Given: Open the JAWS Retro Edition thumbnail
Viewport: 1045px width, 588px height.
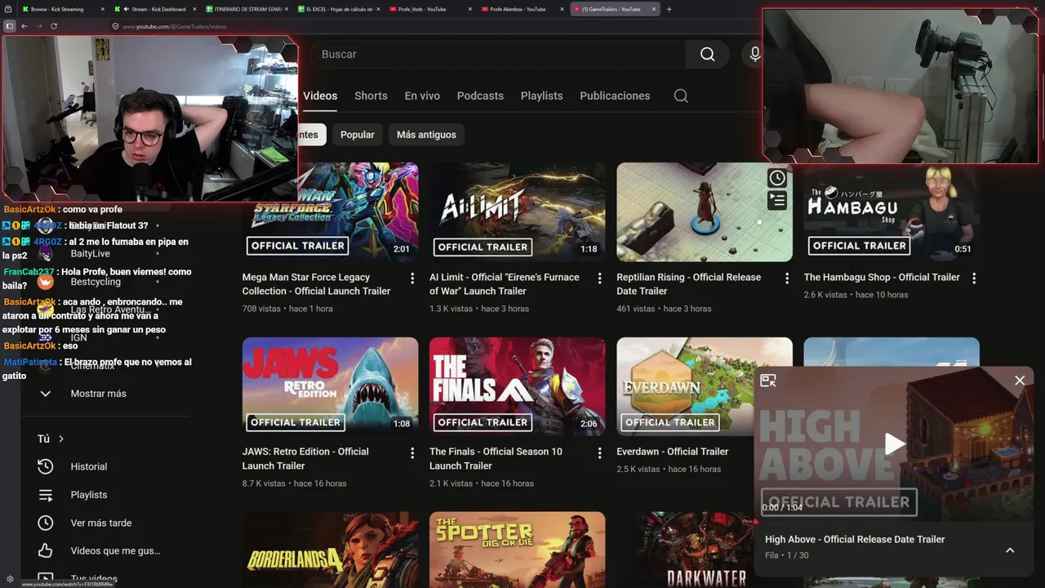Looking at the screenshot, I should 331,386.
